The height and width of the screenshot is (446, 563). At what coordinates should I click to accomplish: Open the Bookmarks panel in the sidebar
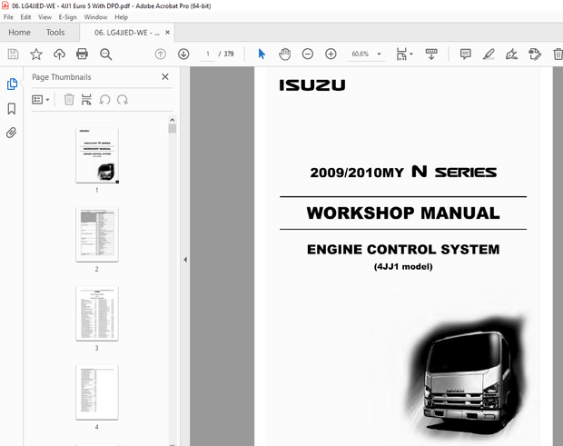12,108
